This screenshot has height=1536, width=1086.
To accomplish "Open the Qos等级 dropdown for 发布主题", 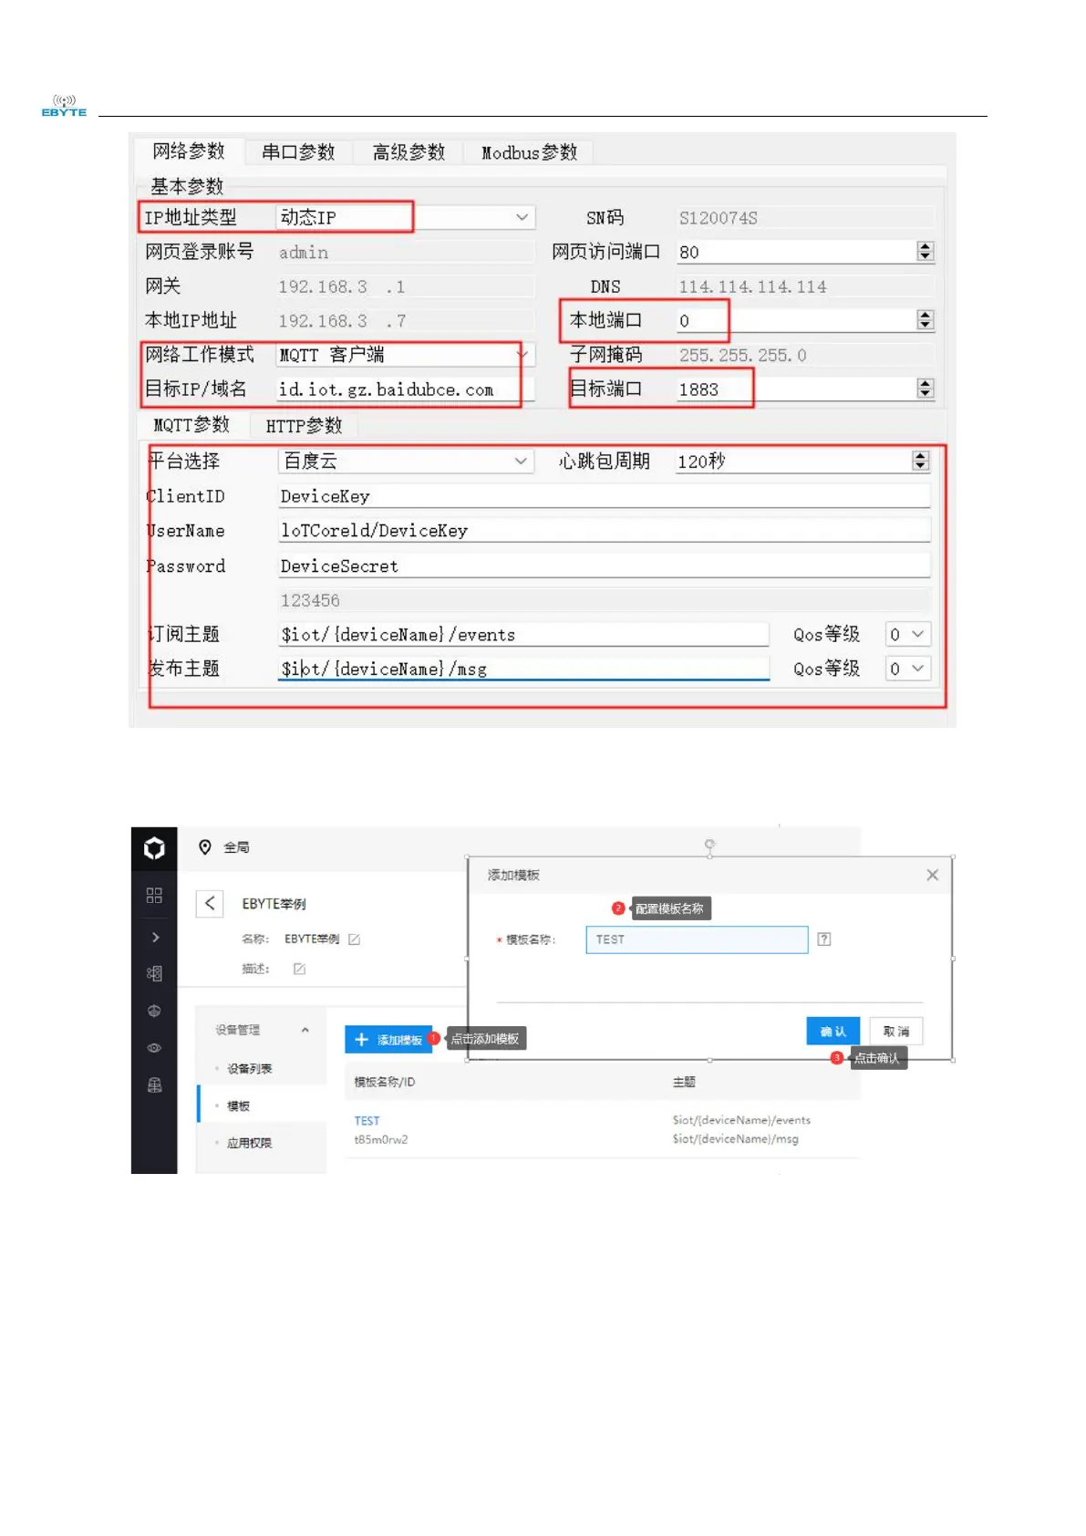I will 907,669.
